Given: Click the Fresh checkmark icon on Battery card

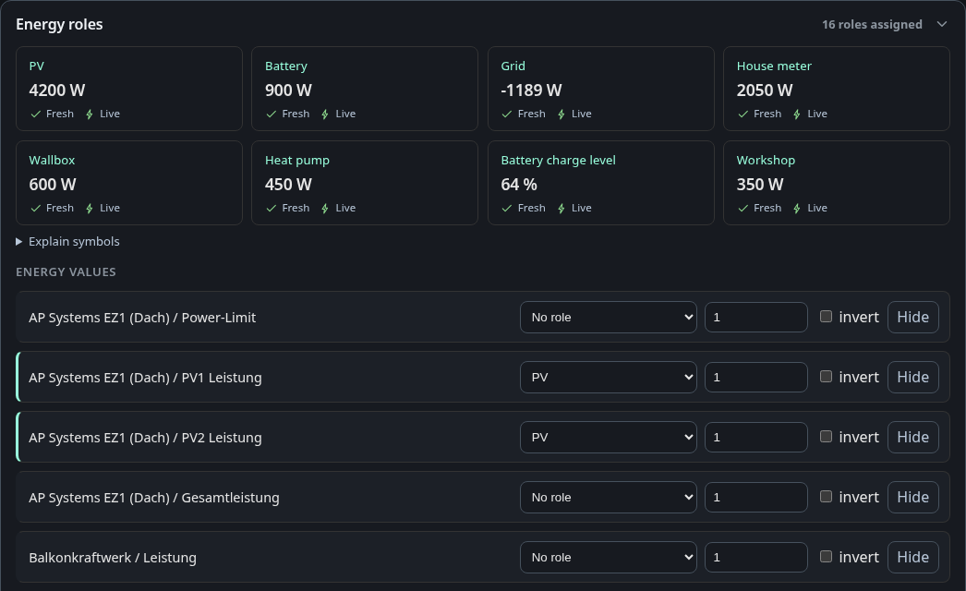Looking at the screenshot, I should [x=272, y=114].
